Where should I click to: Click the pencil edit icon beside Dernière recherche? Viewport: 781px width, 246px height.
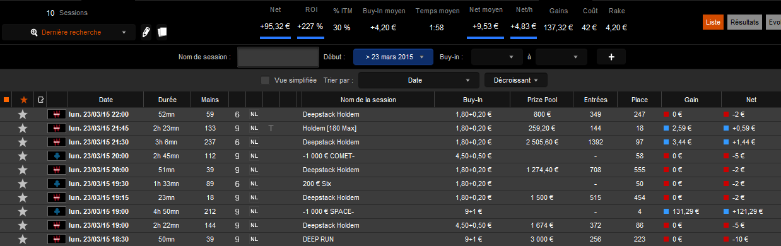coord(146,32)
